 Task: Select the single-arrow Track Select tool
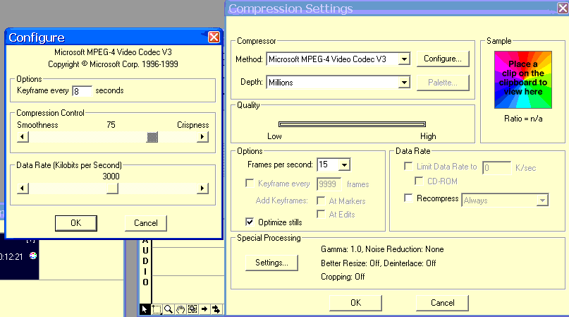[x=204, y=309]
